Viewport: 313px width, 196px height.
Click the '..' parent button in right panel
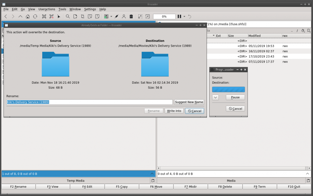click(x=292, y=31)
